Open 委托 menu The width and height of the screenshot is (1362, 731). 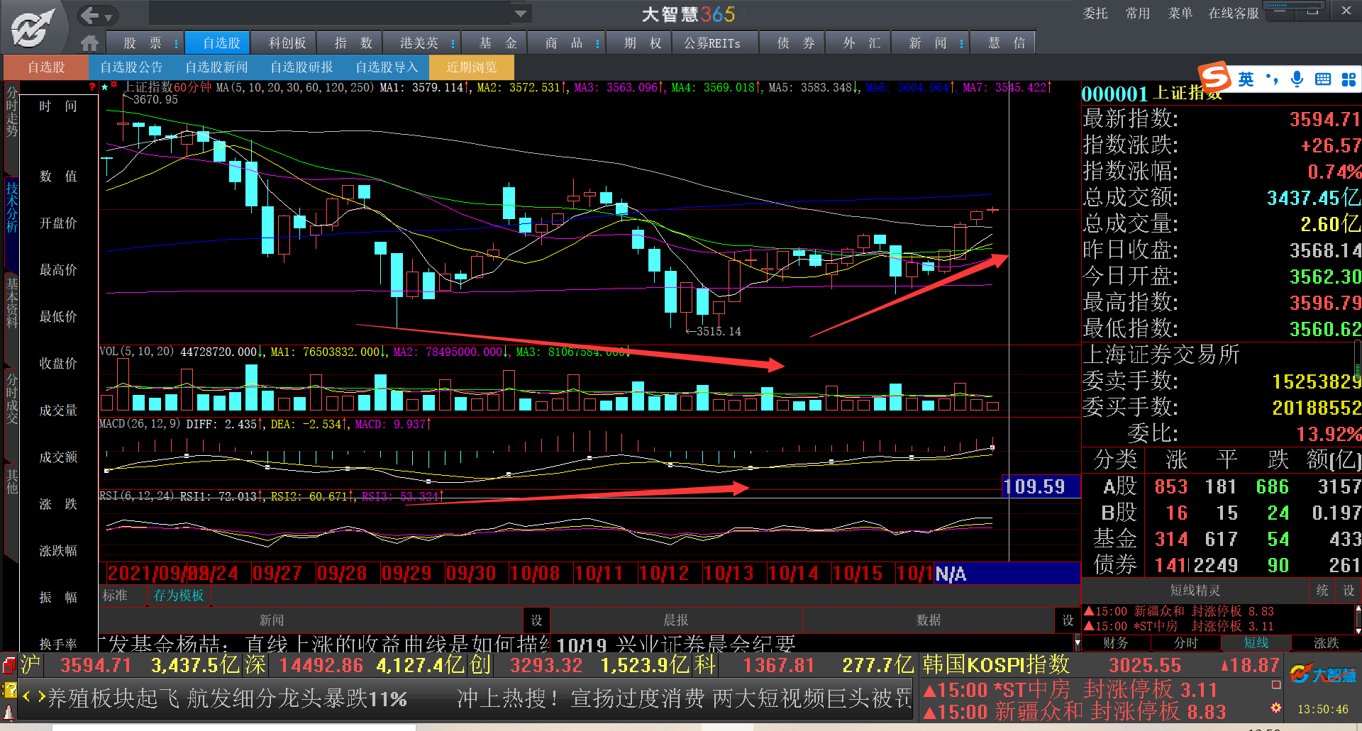click(x=1095, y=13)
